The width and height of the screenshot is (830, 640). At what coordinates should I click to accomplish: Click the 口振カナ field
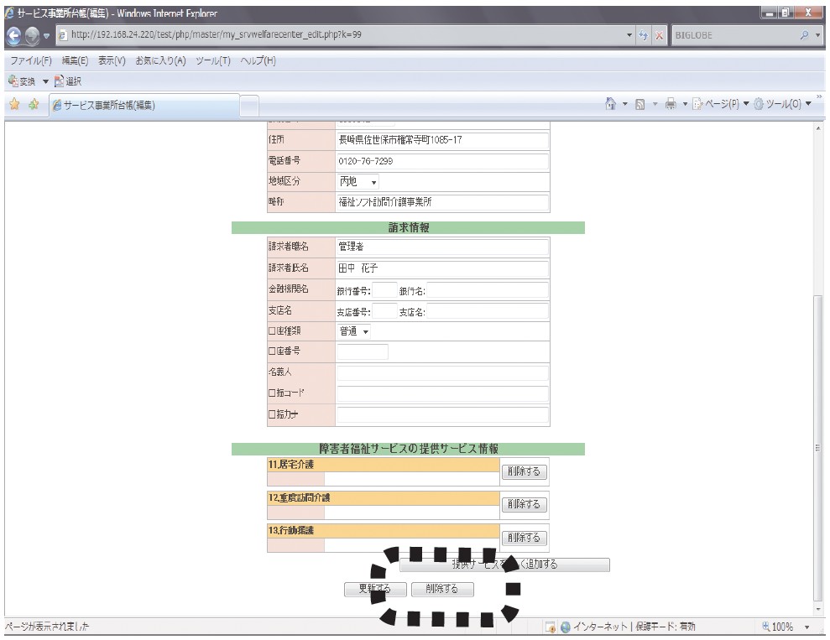pos(442,414)
